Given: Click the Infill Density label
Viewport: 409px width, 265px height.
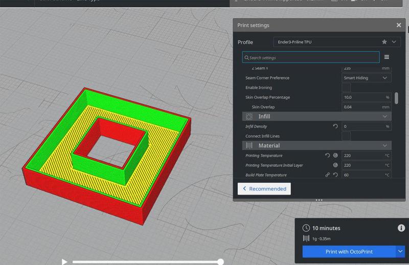Looking at the screenshot, I should [x=256, y=126].
